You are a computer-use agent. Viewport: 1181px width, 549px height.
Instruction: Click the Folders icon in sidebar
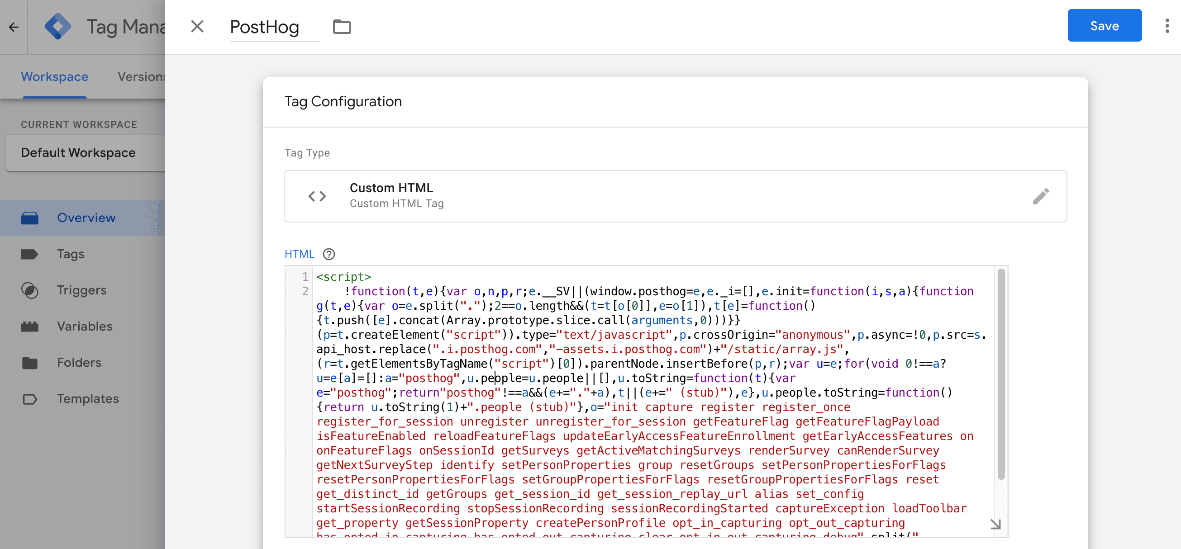coord(30,363)
